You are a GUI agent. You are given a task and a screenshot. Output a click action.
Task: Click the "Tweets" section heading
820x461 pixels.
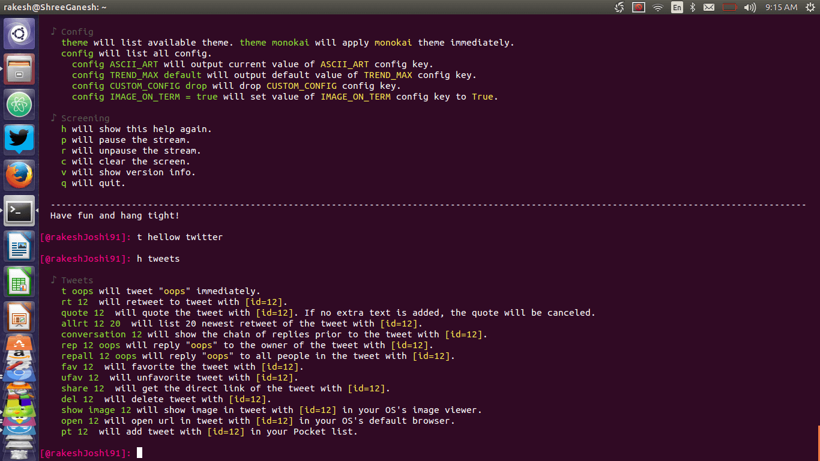[x=77, y=280]
